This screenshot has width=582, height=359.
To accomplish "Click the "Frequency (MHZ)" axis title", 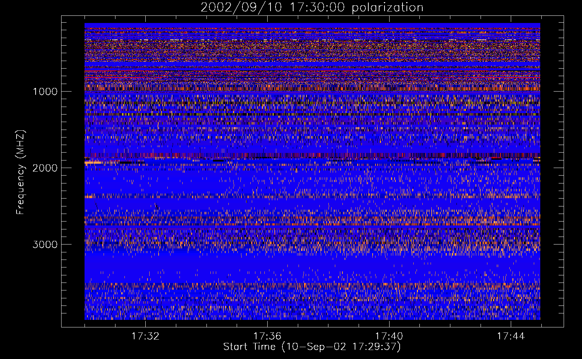I will click(21, 172).
